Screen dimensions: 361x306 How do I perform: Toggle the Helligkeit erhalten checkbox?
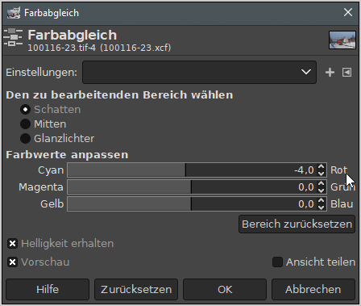click(12, 244)
